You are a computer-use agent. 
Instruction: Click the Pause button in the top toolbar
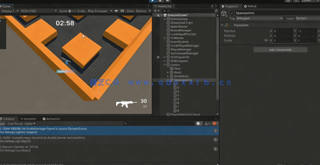(x=160, y=1)
